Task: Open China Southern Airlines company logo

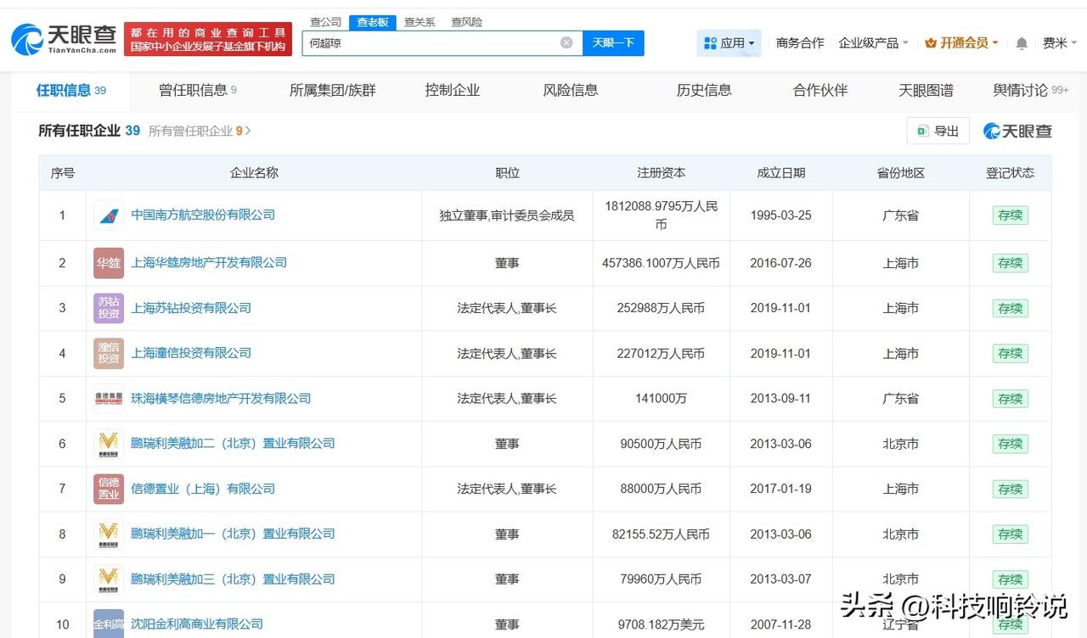Action: click(109, 215)
